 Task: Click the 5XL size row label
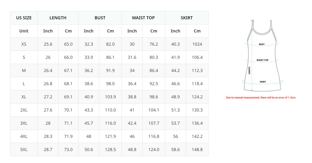pyautogui.click(x=24, y=150)
